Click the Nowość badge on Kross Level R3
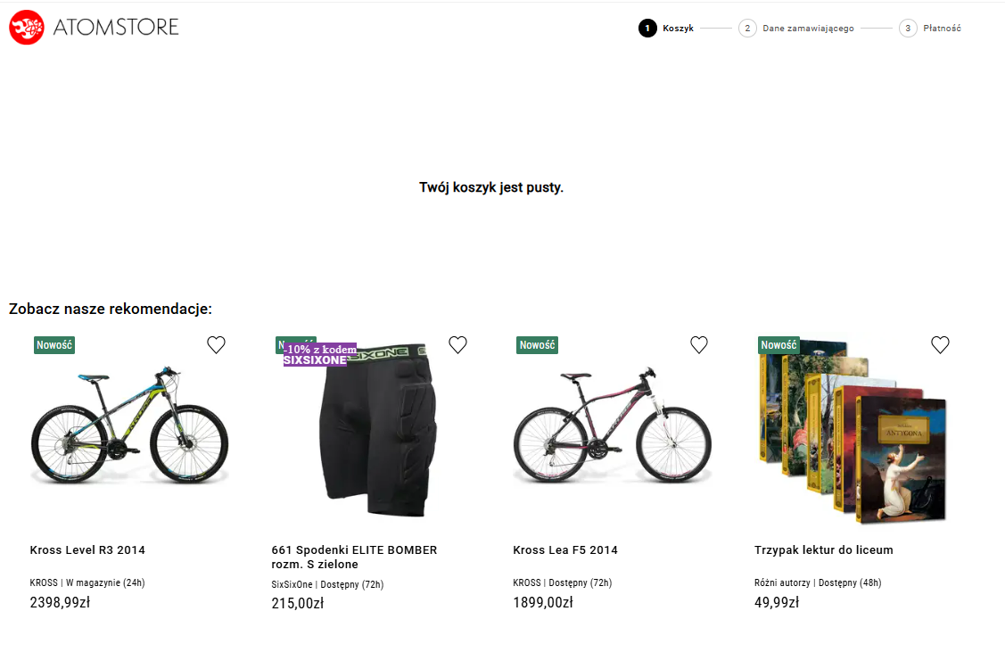This screenshot has width=1005, height=669. pyautogui.click(x=54, y=345)
